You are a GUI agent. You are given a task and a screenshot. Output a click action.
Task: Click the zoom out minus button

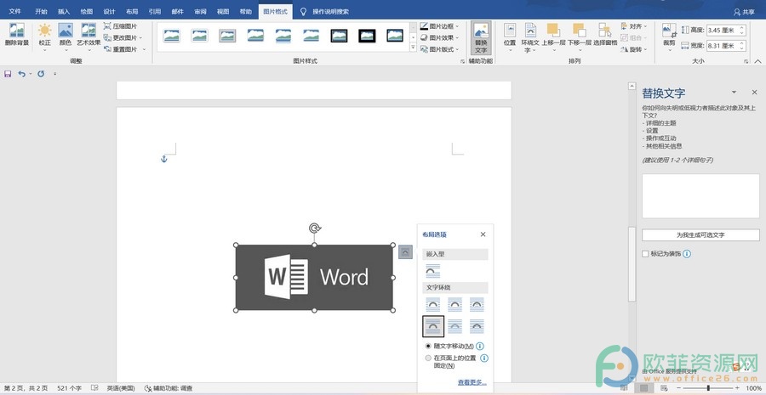coord(679,387)
